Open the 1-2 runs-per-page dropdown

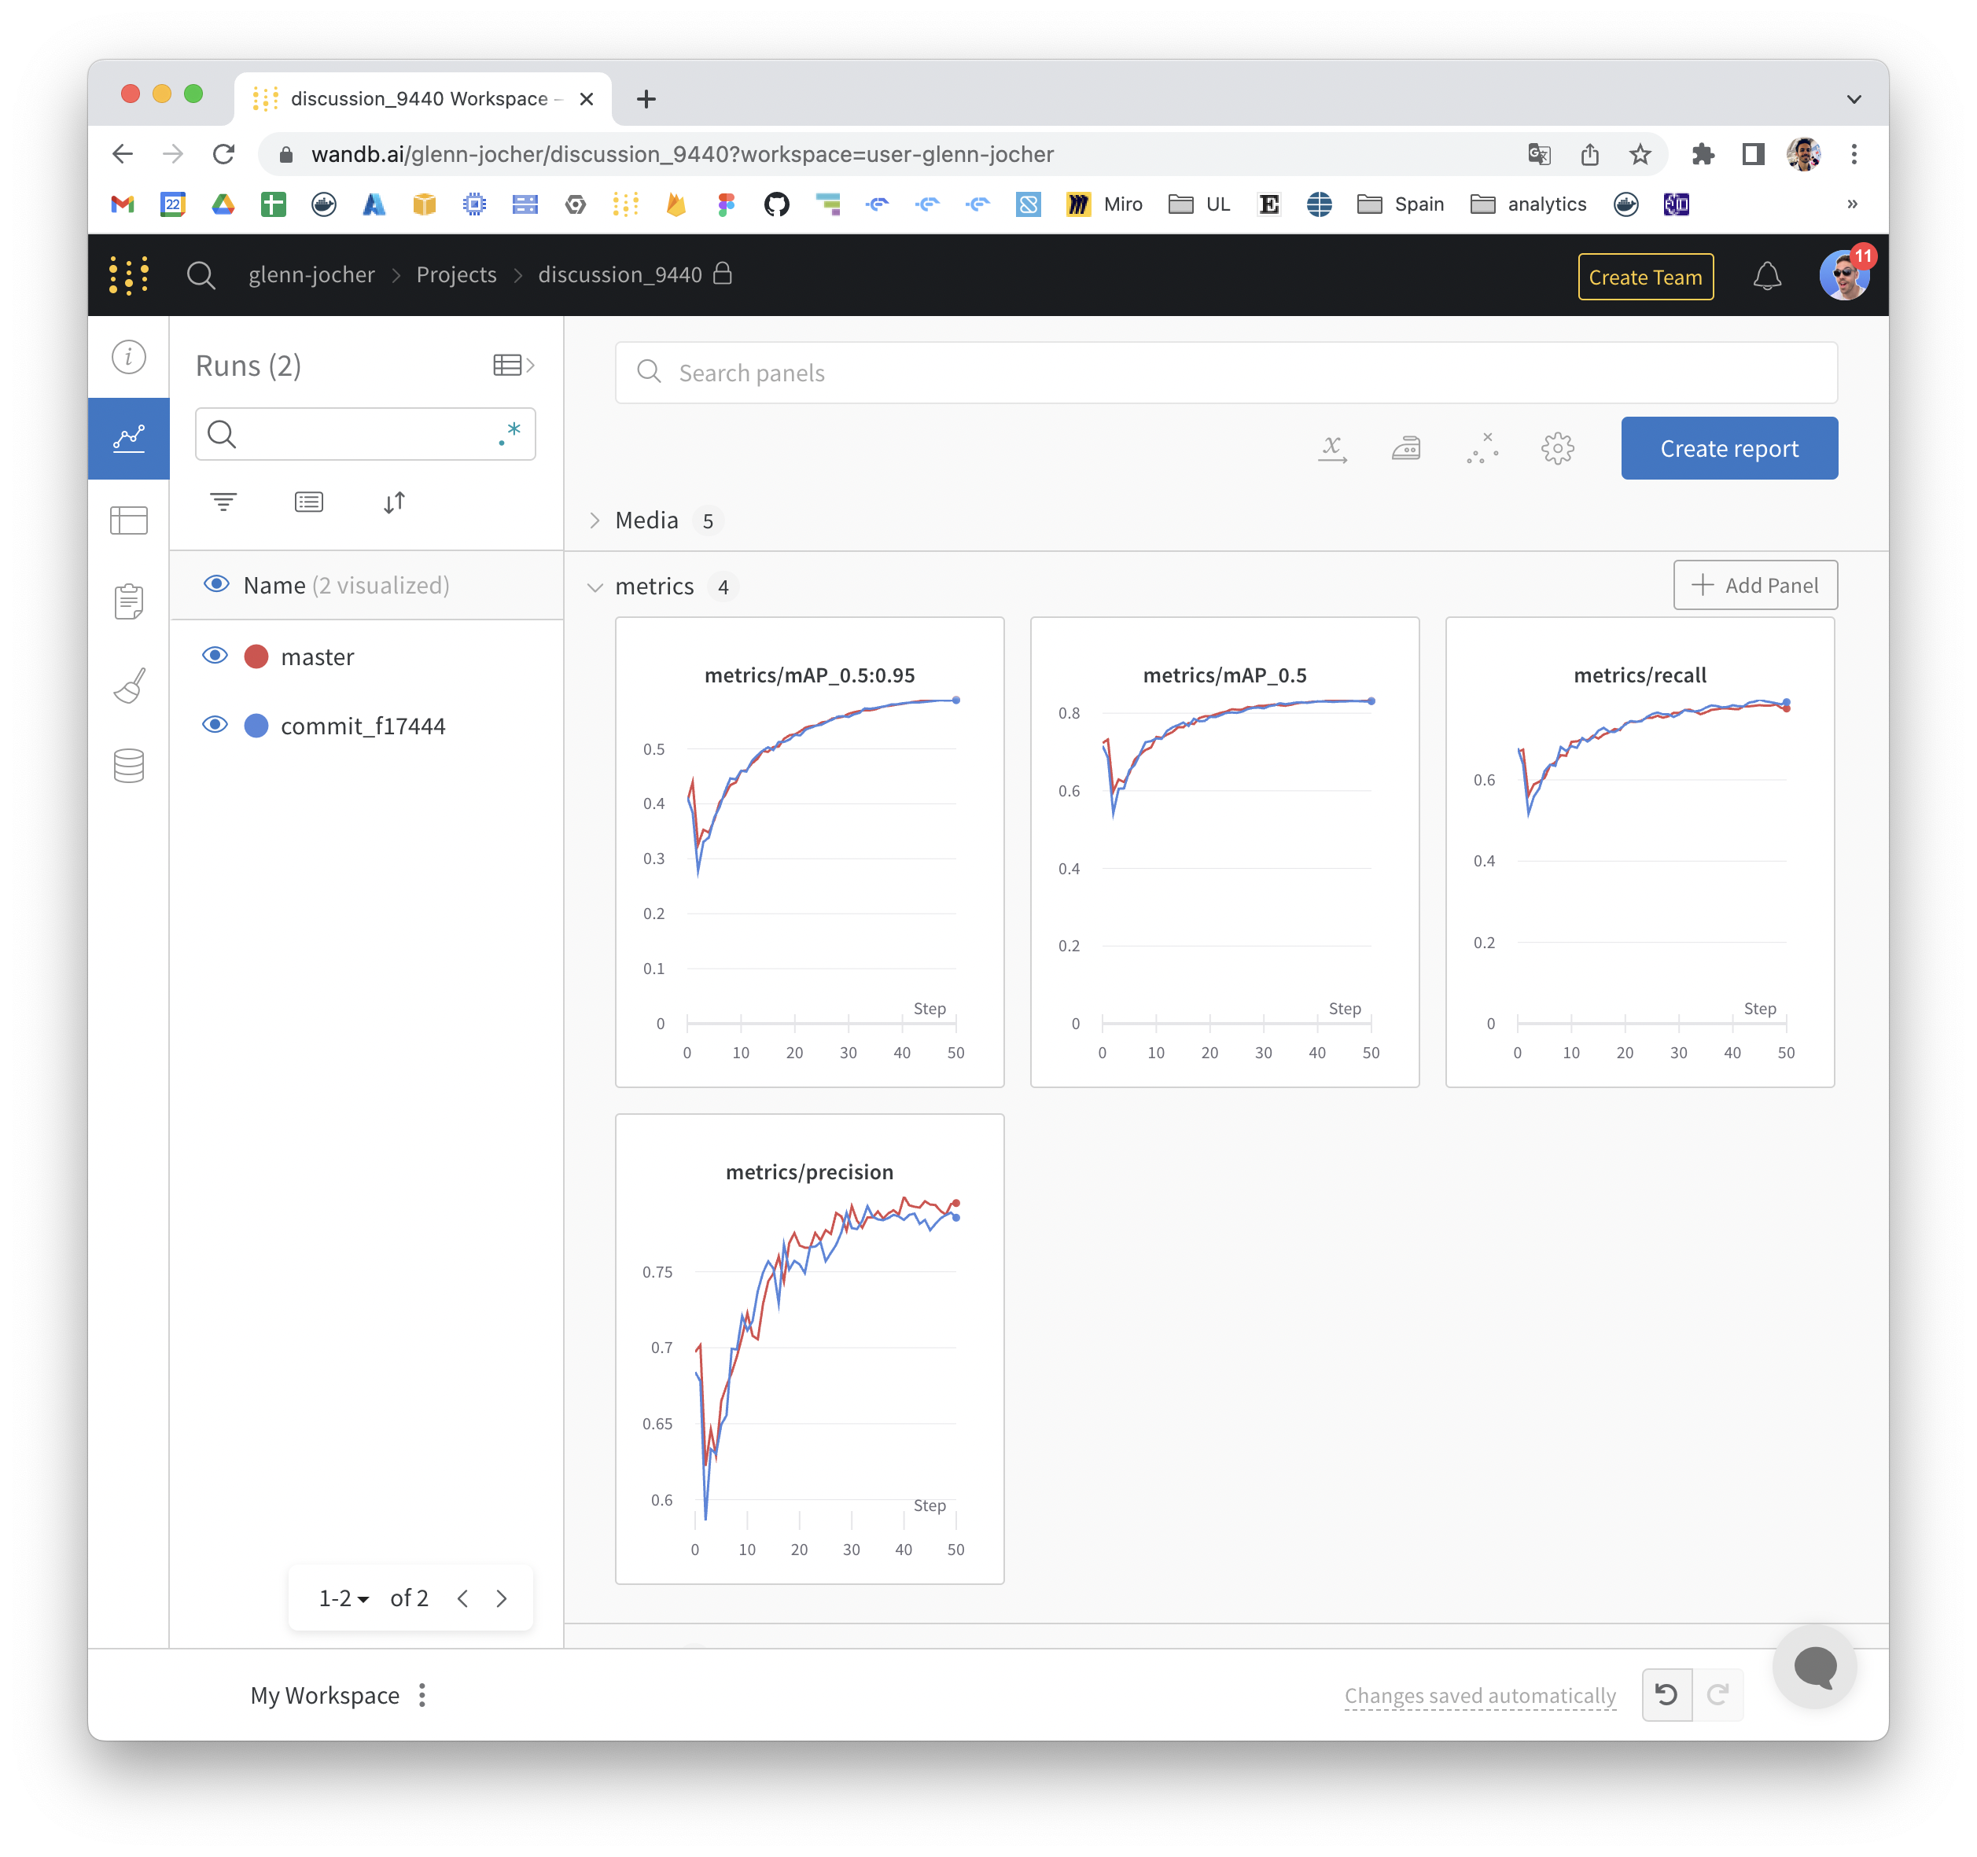[x=343, y=1598]
